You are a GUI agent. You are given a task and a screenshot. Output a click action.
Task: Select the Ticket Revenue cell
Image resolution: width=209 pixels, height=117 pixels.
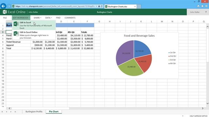[18, 42]
